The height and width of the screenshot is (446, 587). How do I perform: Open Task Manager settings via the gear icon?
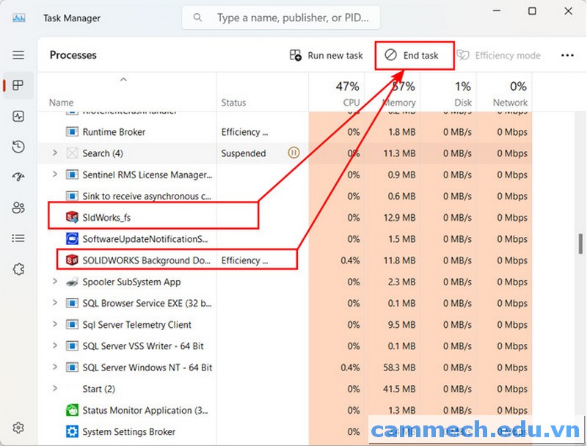18,428
